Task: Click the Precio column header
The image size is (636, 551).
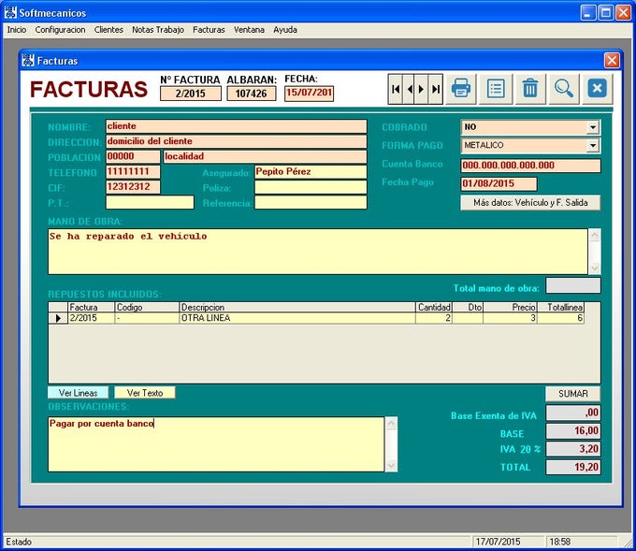Action: click(511, 307)
